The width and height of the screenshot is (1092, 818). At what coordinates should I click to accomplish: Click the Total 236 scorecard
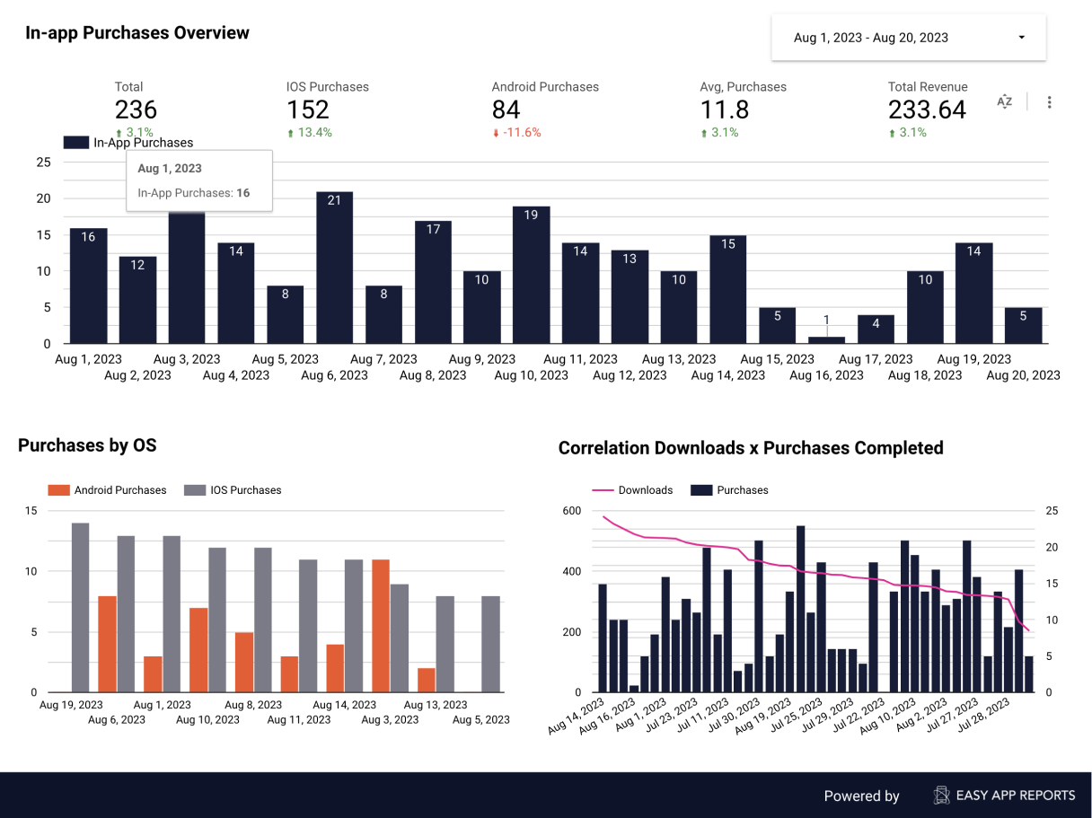136,110
